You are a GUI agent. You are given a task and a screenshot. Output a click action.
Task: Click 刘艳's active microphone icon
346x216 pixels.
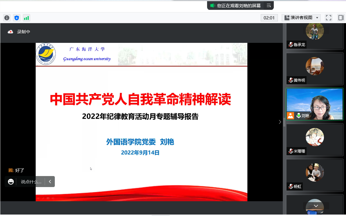click(x=298, y=116)
